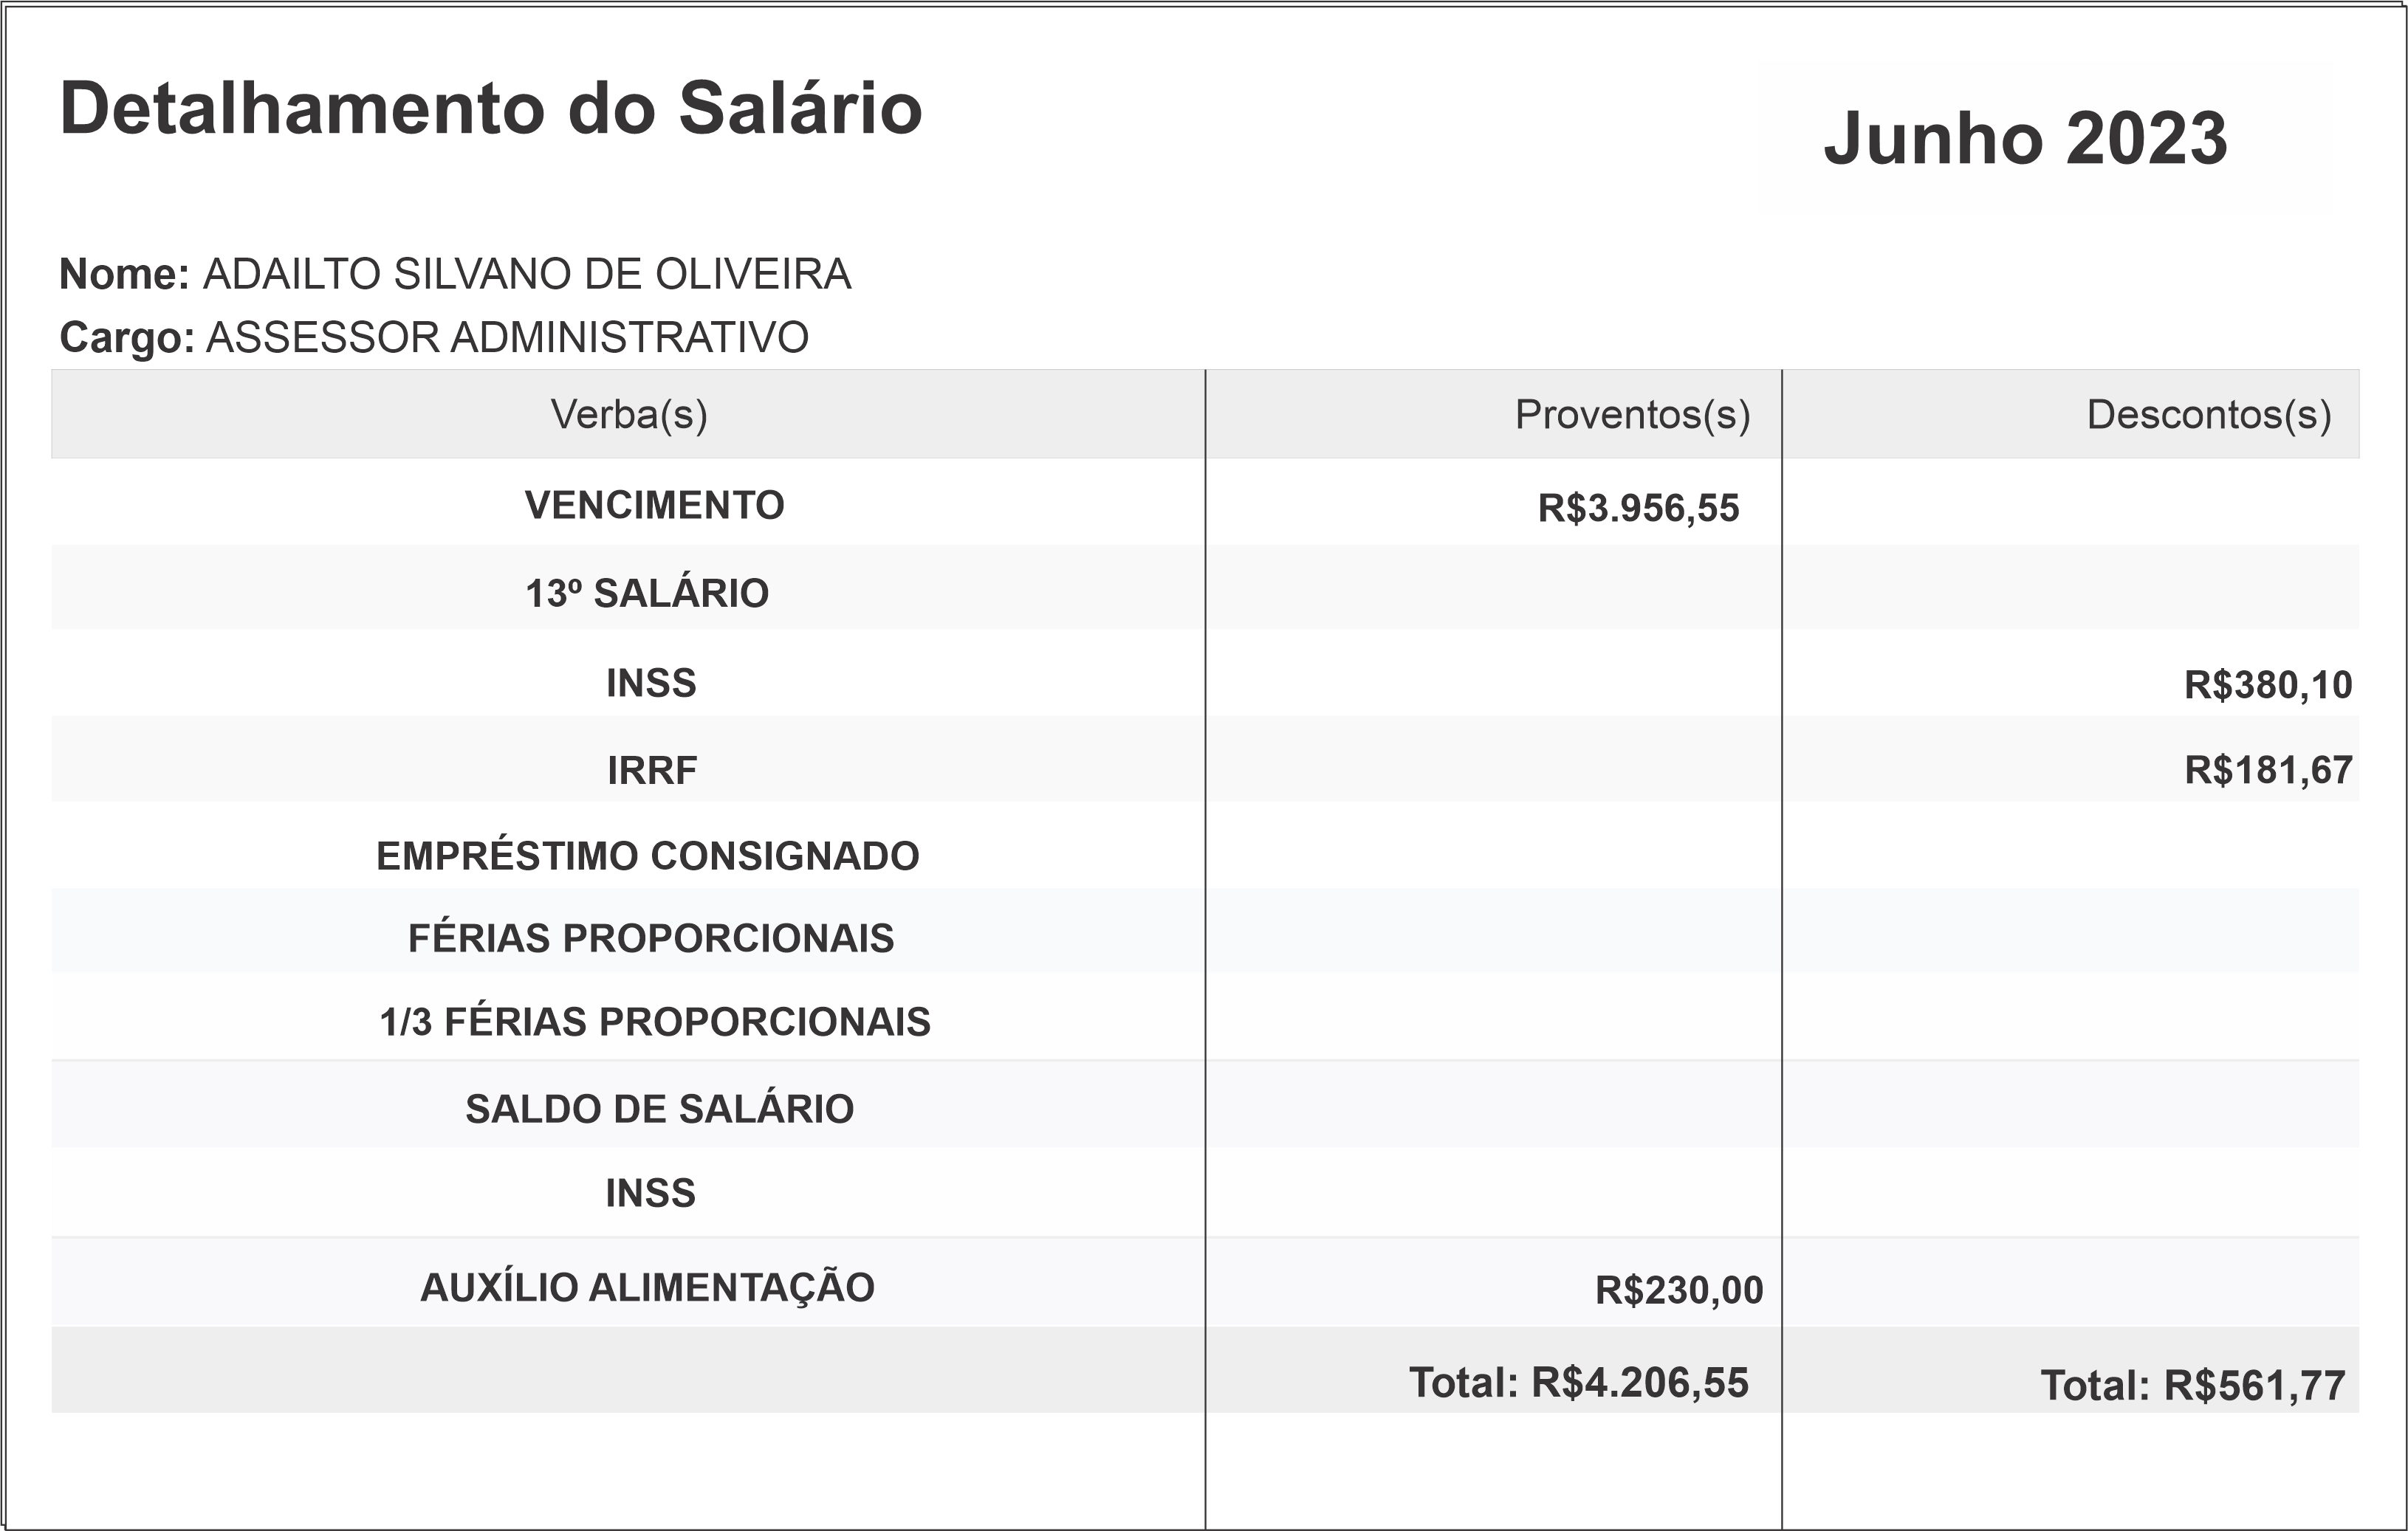Select the EMPRÉSTIMO CONSIGNADO row label

coord(647,856)
